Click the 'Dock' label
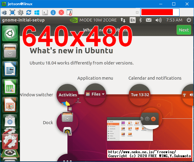Screen dimensions: 194x162 coord(48,123)
